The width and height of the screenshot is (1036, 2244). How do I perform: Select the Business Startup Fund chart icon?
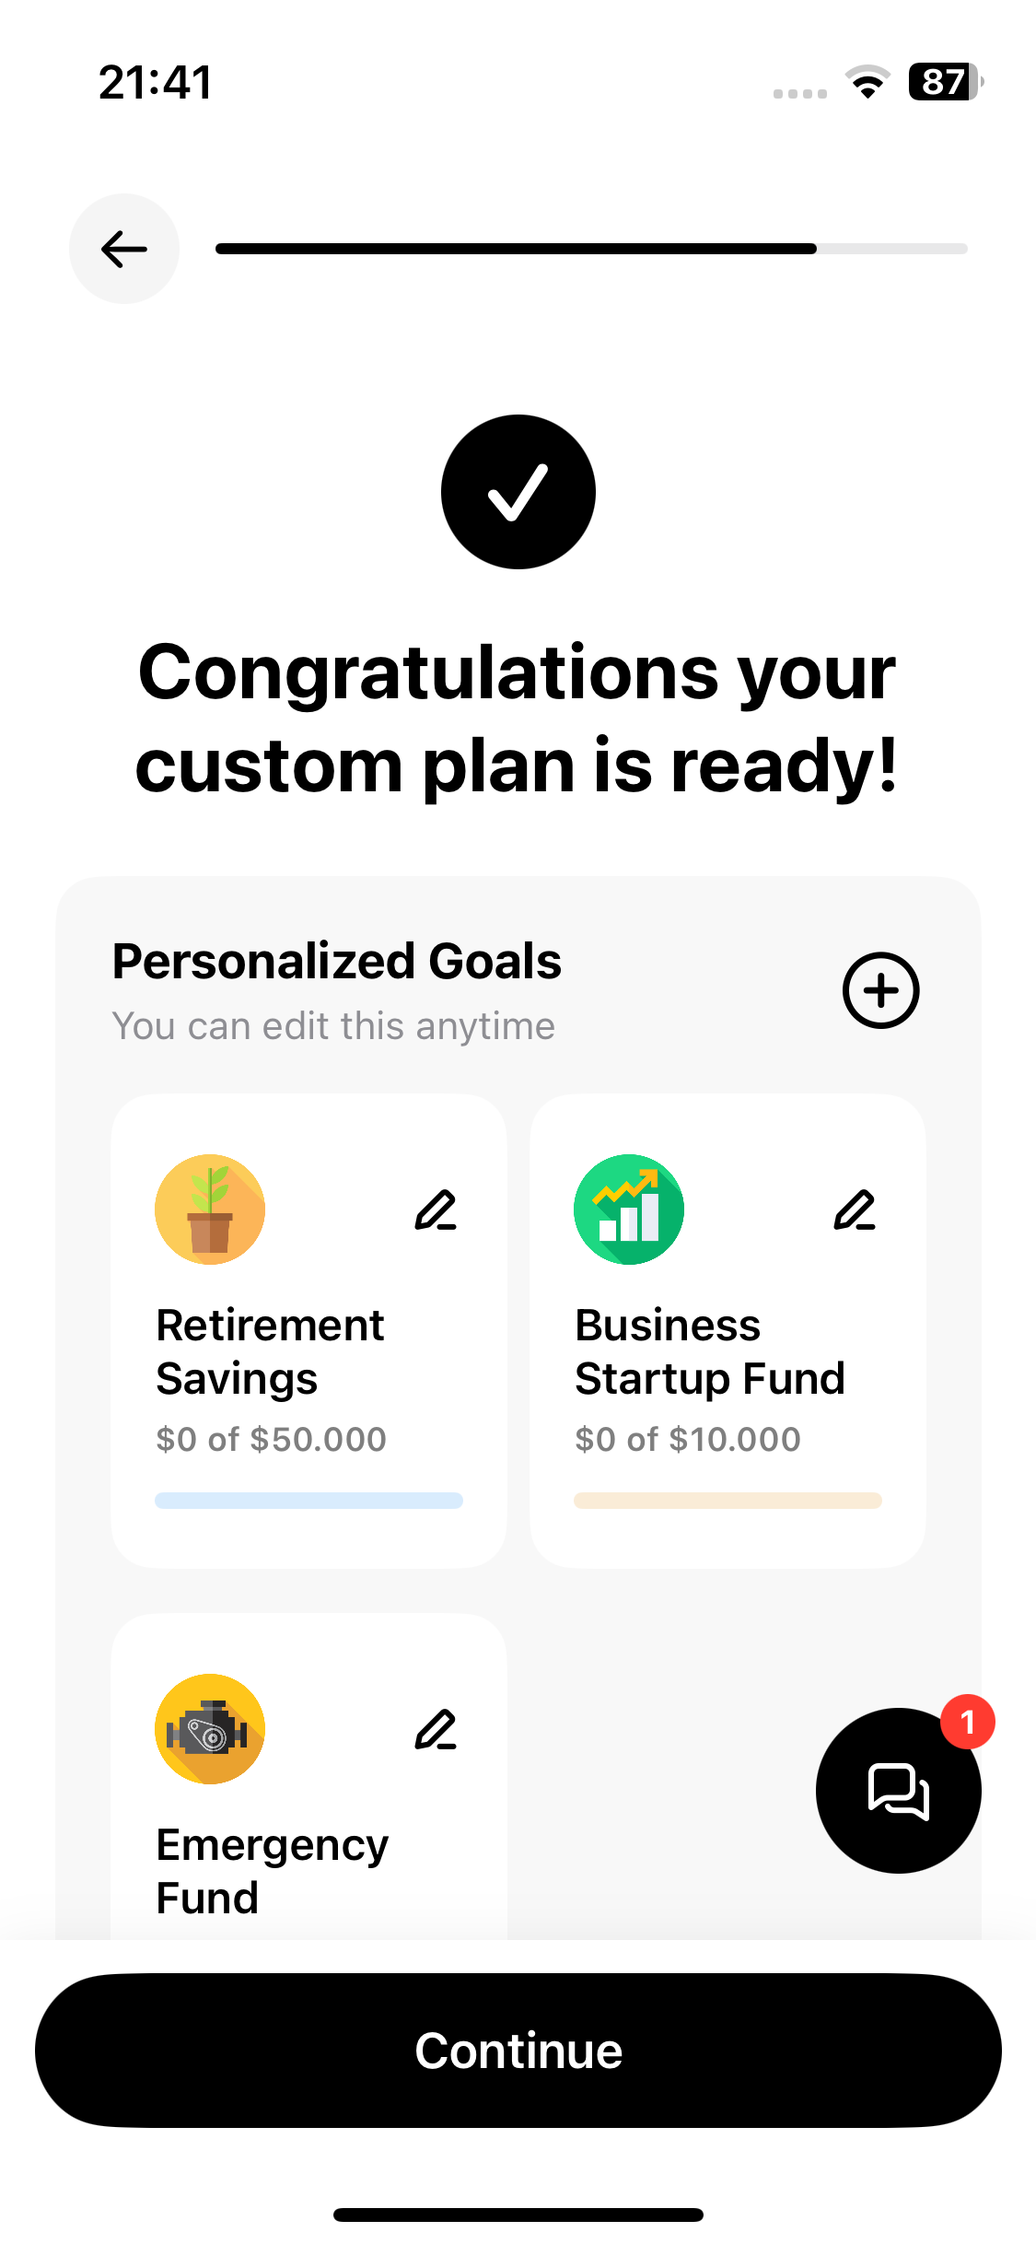coord(629,1209)
